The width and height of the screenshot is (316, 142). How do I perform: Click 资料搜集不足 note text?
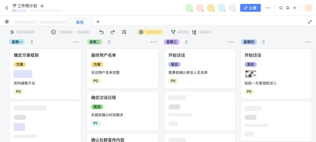(x=25, y=83)
